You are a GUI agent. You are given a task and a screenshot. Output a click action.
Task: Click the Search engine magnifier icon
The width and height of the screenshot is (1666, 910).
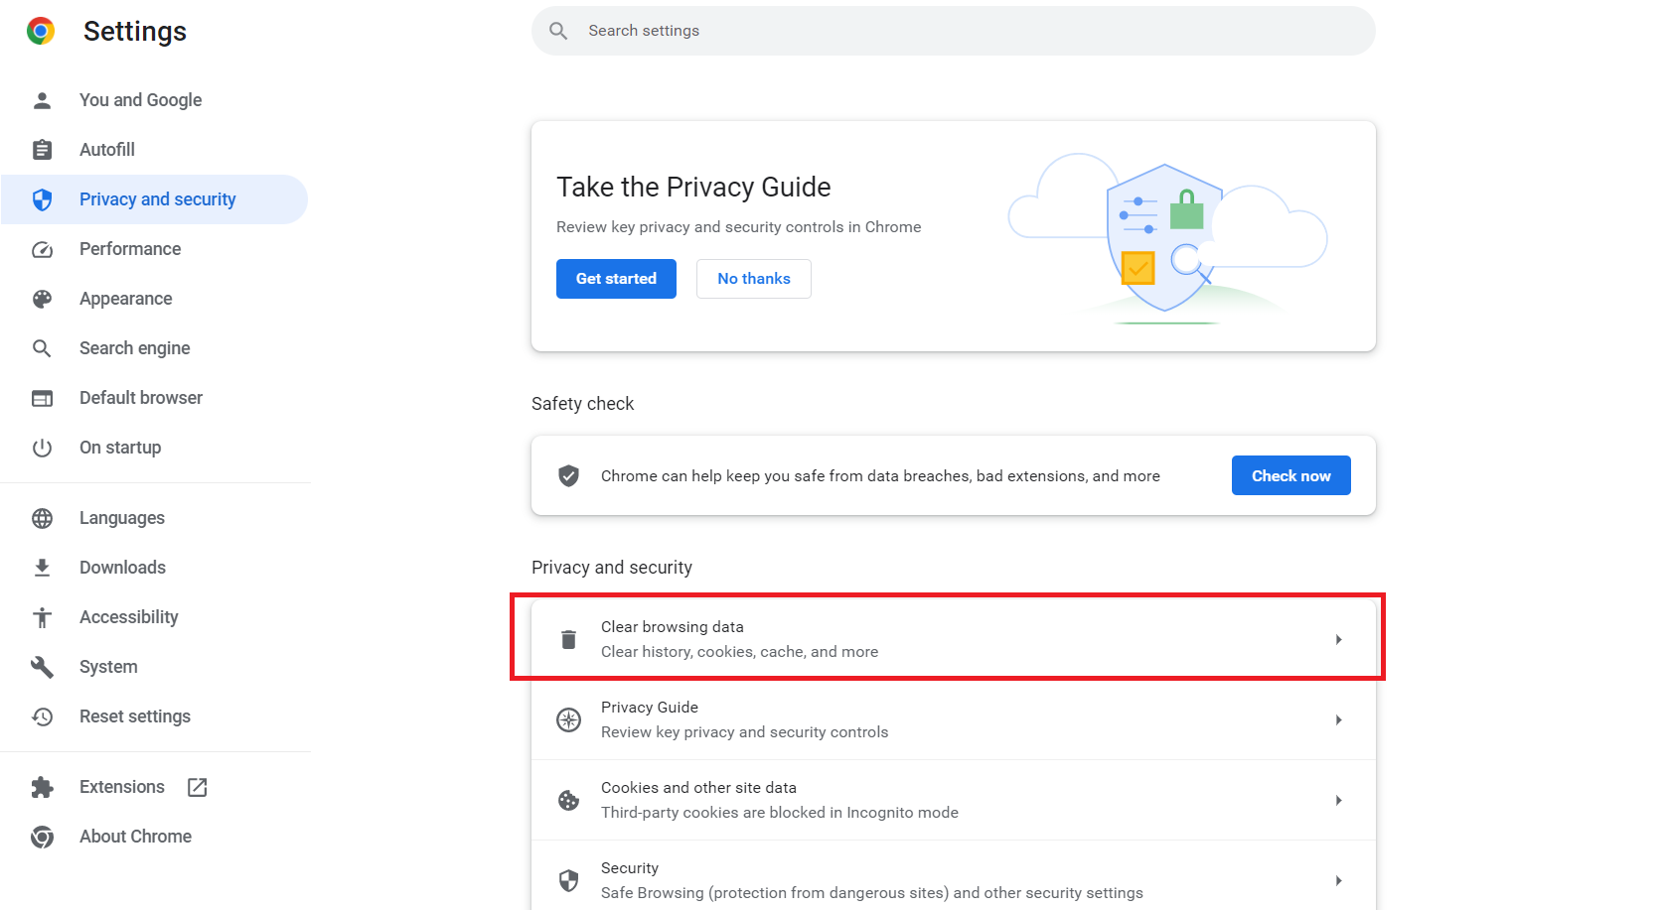42,348
